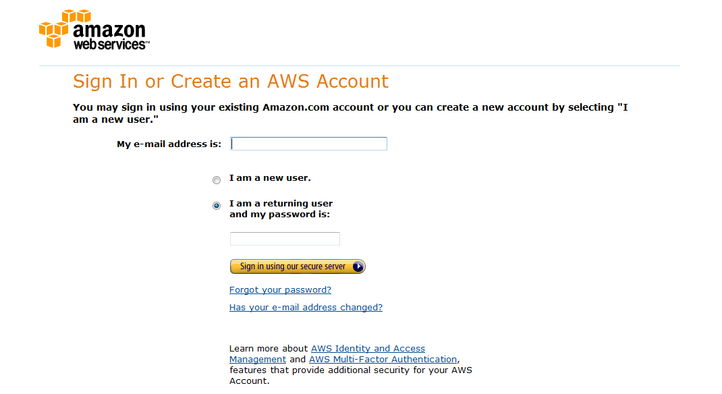Click the currently selected returning user option
The width and height of the screenshot is (722, 394).
tap(217, 205)
